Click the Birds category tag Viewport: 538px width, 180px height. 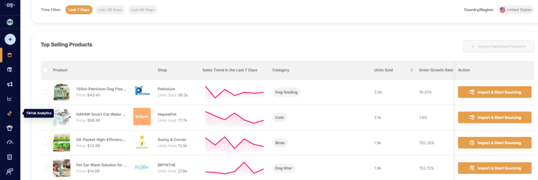pos(280,143)
